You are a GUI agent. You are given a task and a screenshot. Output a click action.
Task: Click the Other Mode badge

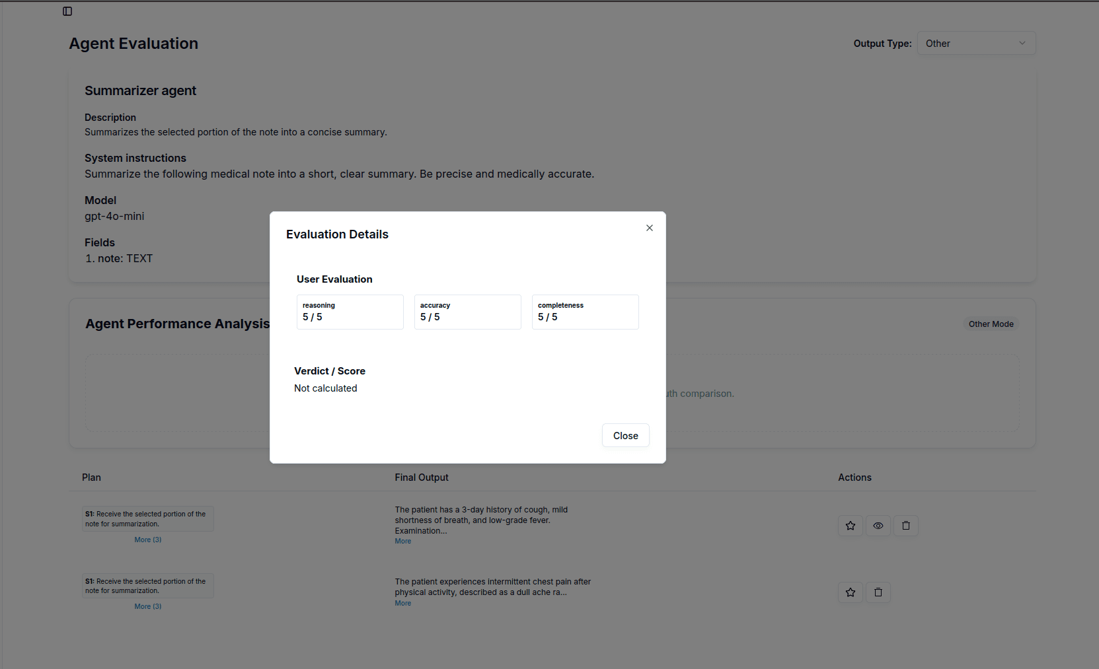tap(991, 324)
